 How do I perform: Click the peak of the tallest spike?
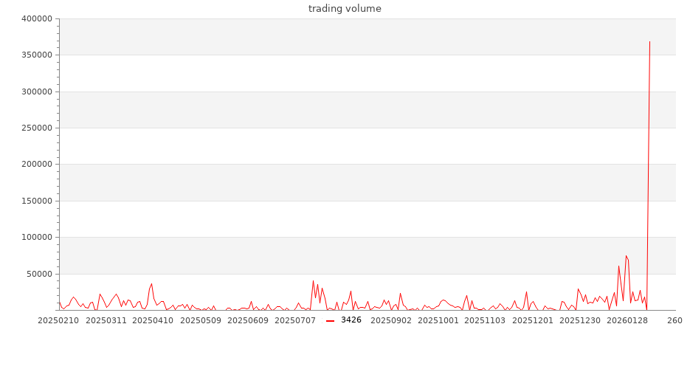649,41
